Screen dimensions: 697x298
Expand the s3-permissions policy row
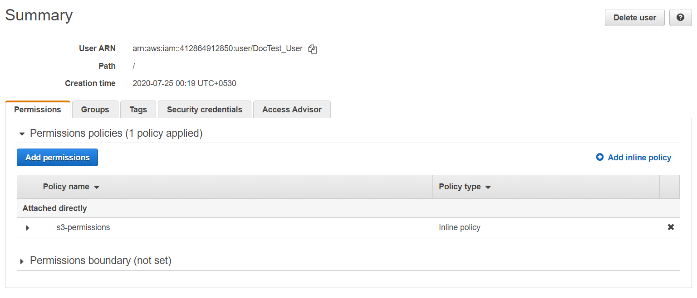pos(27,228)
